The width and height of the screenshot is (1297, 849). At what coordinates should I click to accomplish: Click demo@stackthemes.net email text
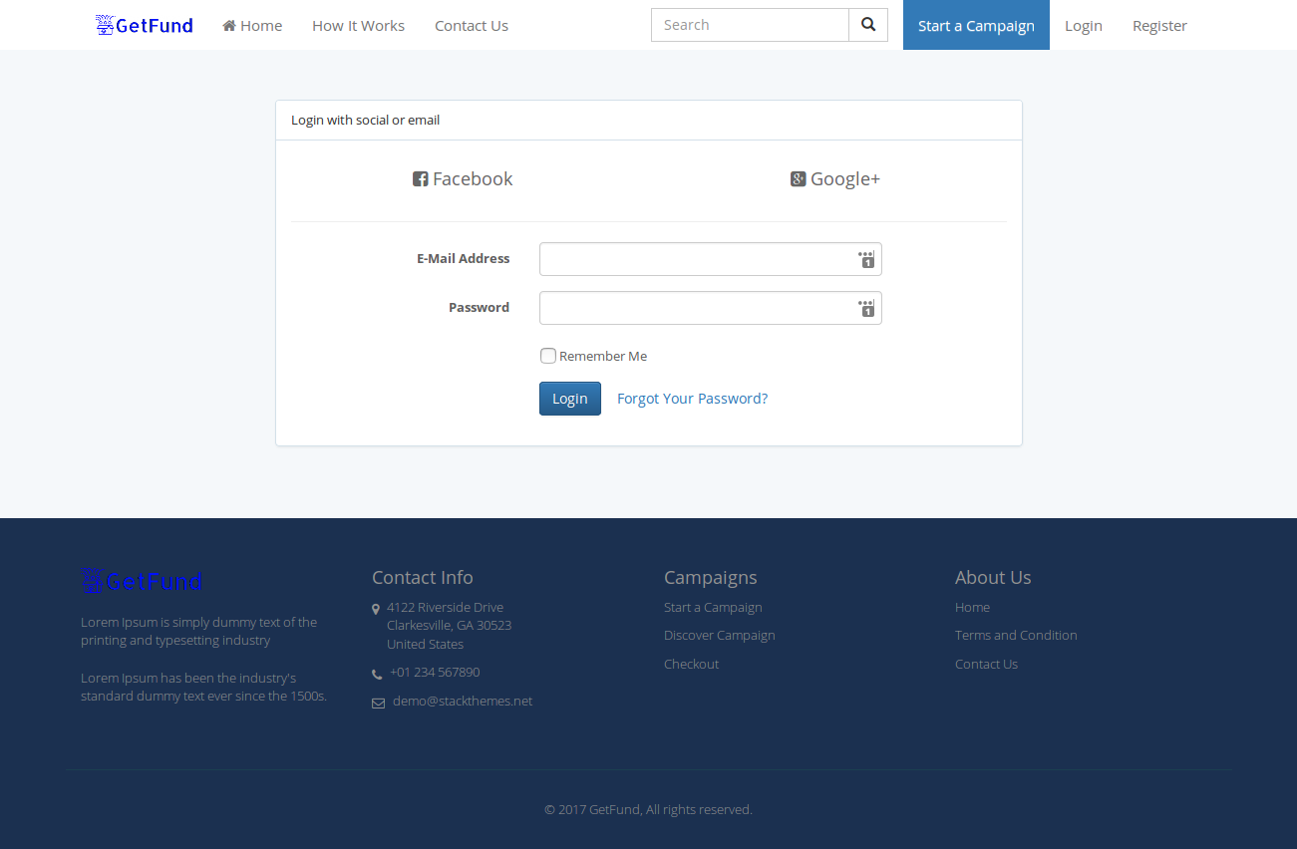pyautogui.click(x=463, y=702)
